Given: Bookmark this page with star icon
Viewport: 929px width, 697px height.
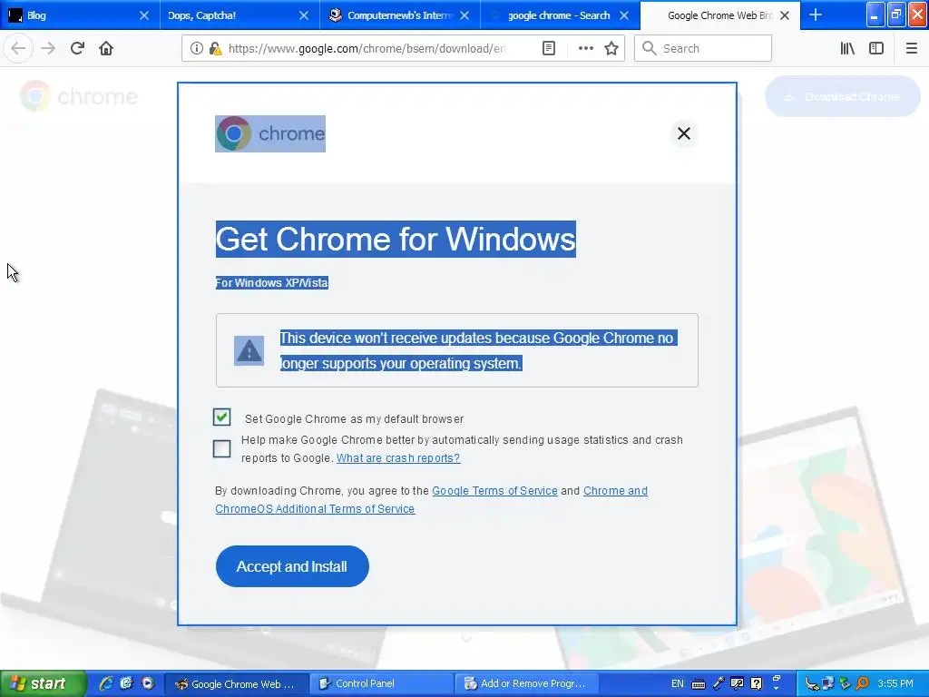Looking at the screenshot, I should (x=611, y=48).
